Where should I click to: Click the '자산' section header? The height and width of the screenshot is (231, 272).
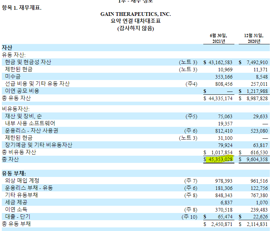pyautogui.click(x=7, y=48)
